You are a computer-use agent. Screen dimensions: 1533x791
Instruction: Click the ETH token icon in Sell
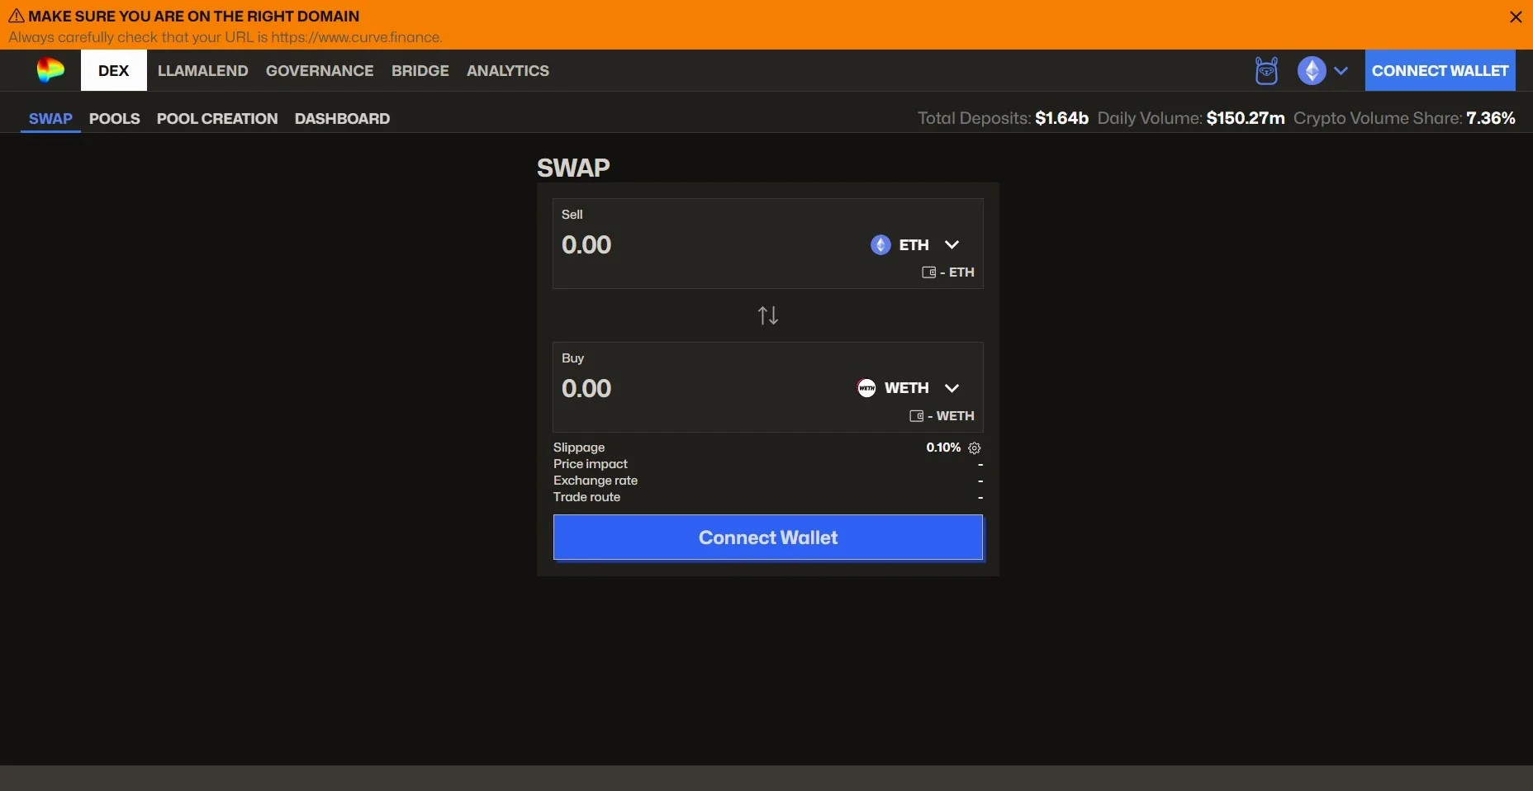[x=880, y=245]
